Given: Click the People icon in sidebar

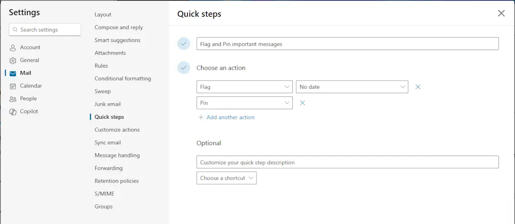Looking at the screenshot, I should click(x=13, y=99).
